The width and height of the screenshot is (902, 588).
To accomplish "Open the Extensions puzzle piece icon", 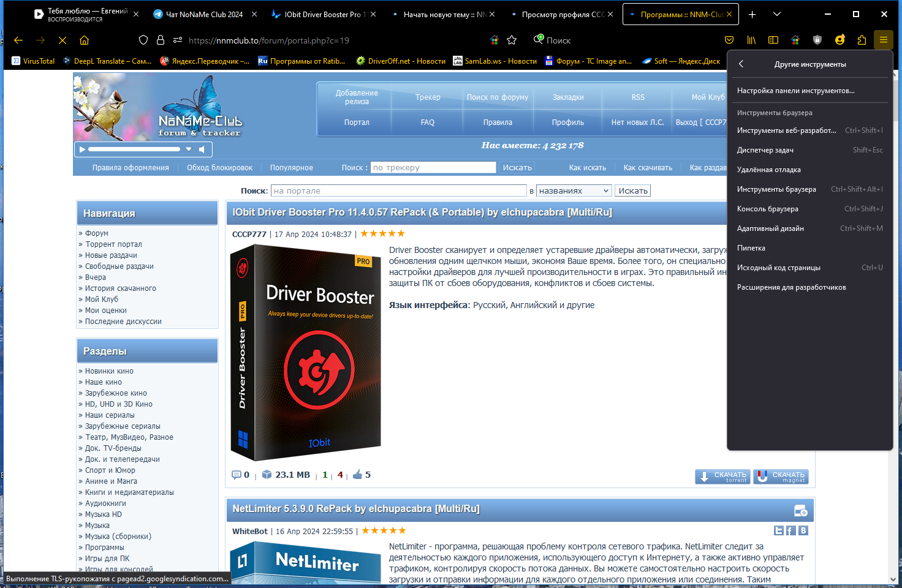I will tap(862, 40).
